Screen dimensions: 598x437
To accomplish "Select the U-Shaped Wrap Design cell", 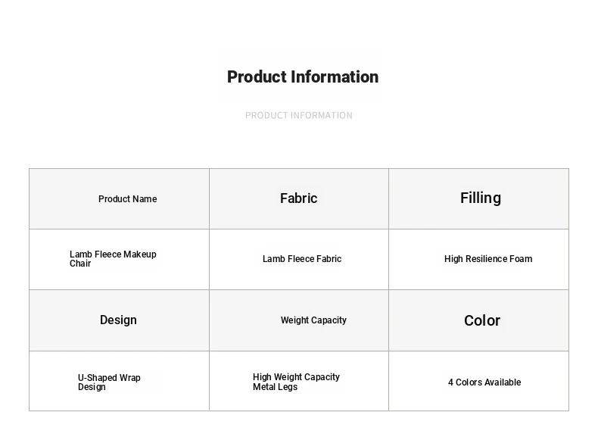I will click(119, 381).
